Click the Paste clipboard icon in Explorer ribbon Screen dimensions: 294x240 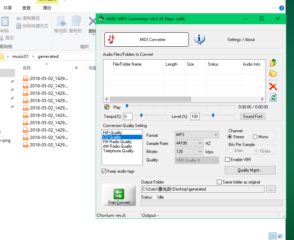(x=5, y=21)
